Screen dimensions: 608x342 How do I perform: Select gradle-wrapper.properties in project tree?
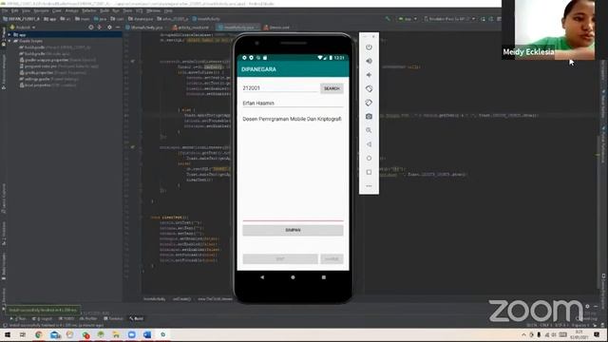pos(57,60)
